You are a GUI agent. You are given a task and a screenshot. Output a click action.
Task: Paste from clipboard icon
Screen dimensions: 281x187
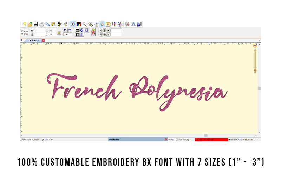click(53, 24)
